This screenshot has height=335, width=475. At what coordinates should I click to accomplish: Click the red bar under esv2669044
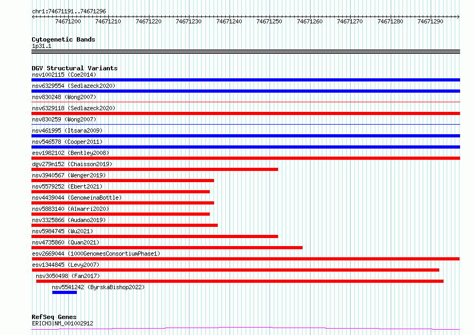pyautogui.click(x=246, y=259)
